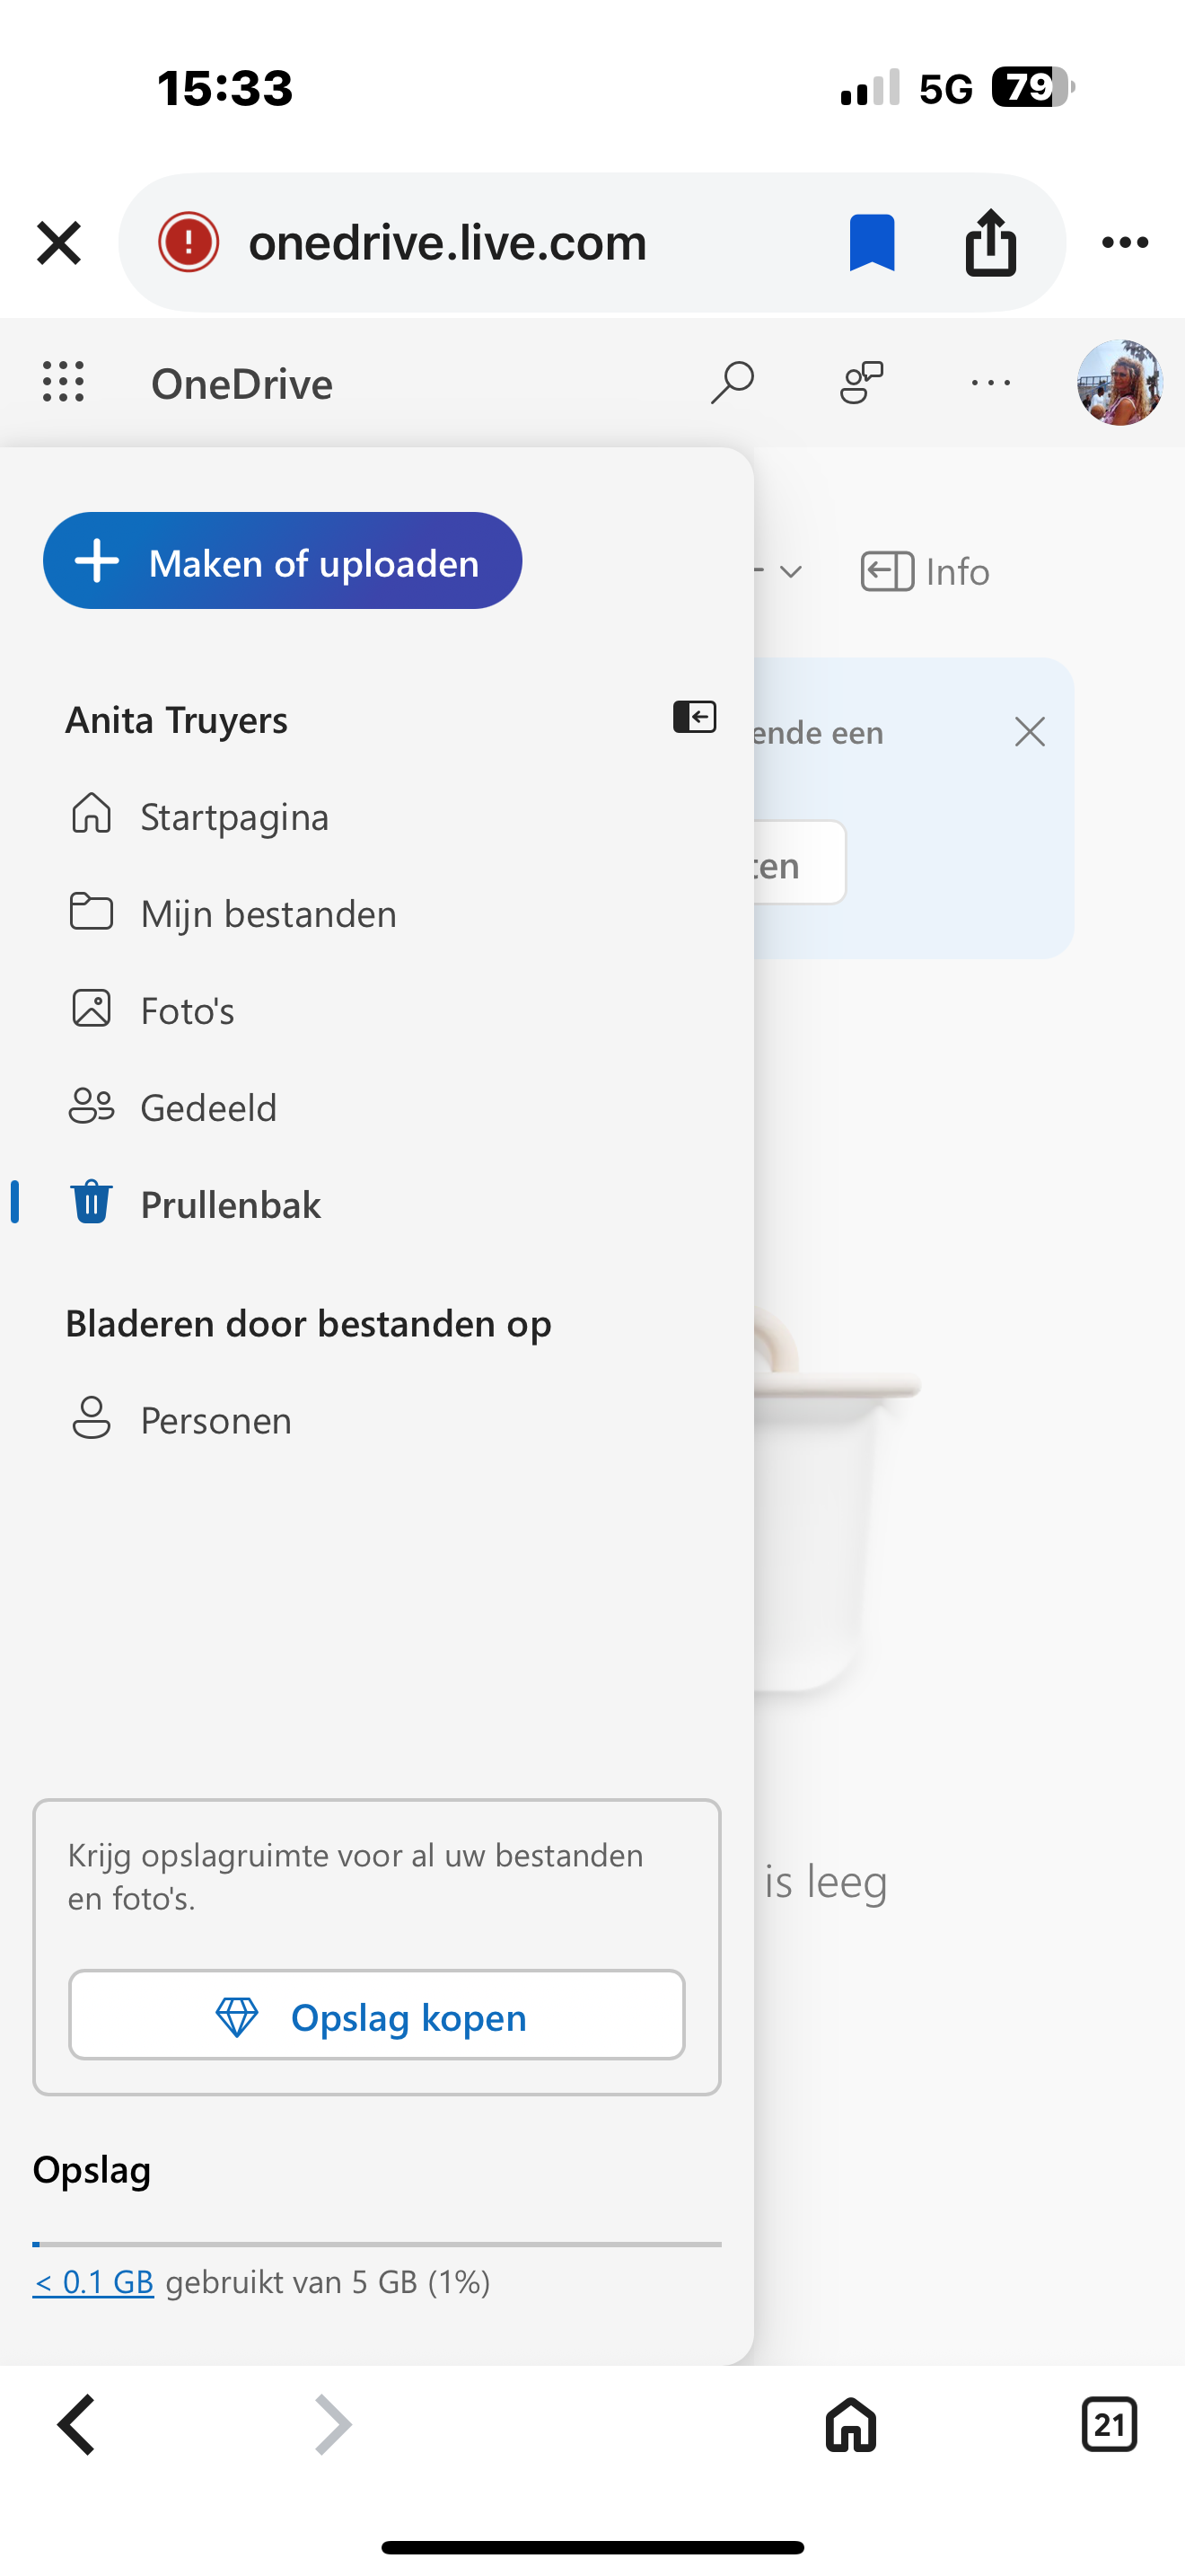Open the account profile picture
Viewport: 1185px width, 2576px height.
pos(1120,382)
